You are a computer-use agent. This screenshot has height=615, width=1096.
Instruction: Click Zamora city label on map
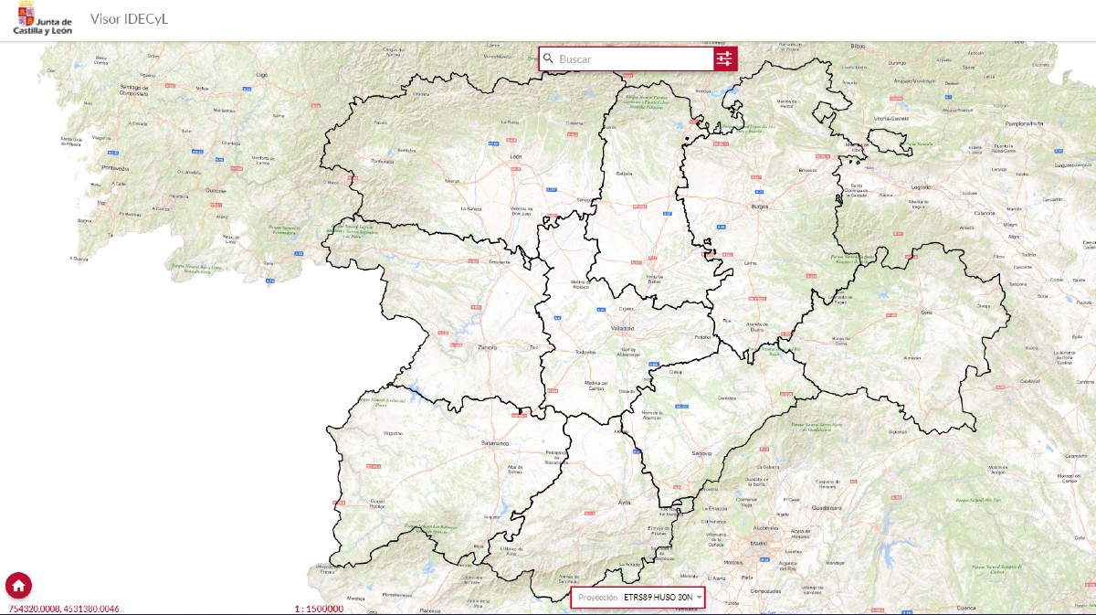pyautogui.click(x=488, y=347)
